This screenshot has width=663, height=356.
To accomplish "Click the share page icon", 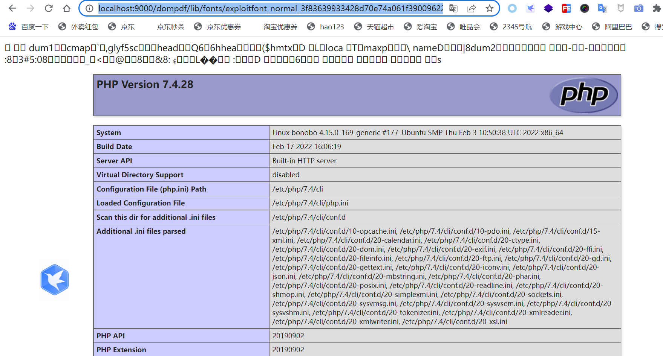I will point(472,8).
